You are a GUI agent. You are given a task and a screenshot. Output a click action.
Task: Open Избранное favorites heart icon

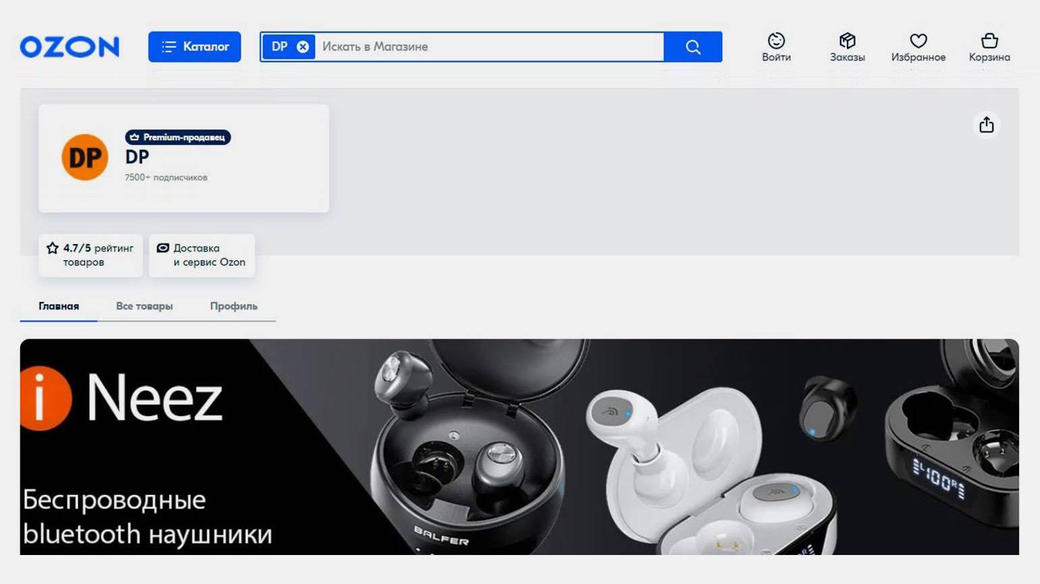(918, 47)
